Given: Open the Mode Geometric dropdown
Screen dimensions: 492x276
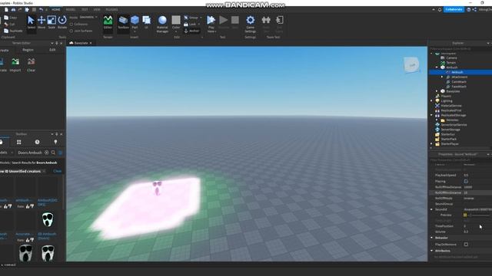Looking at the screenshot, I should point(88,17).
